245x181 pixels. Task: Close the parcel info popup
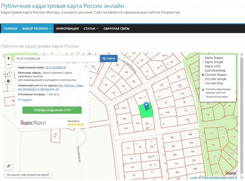pos(86,66)
